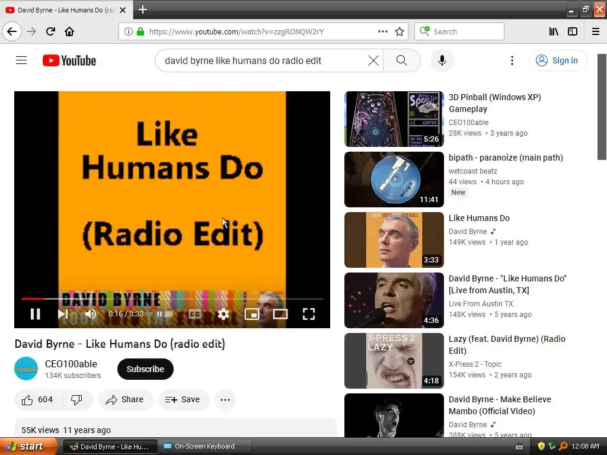Submit YouTube search with magnifier button
607x455 pixels.
tap(401, 60)
